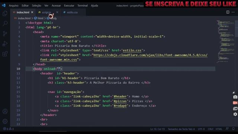Follow the #header href link

120,96
